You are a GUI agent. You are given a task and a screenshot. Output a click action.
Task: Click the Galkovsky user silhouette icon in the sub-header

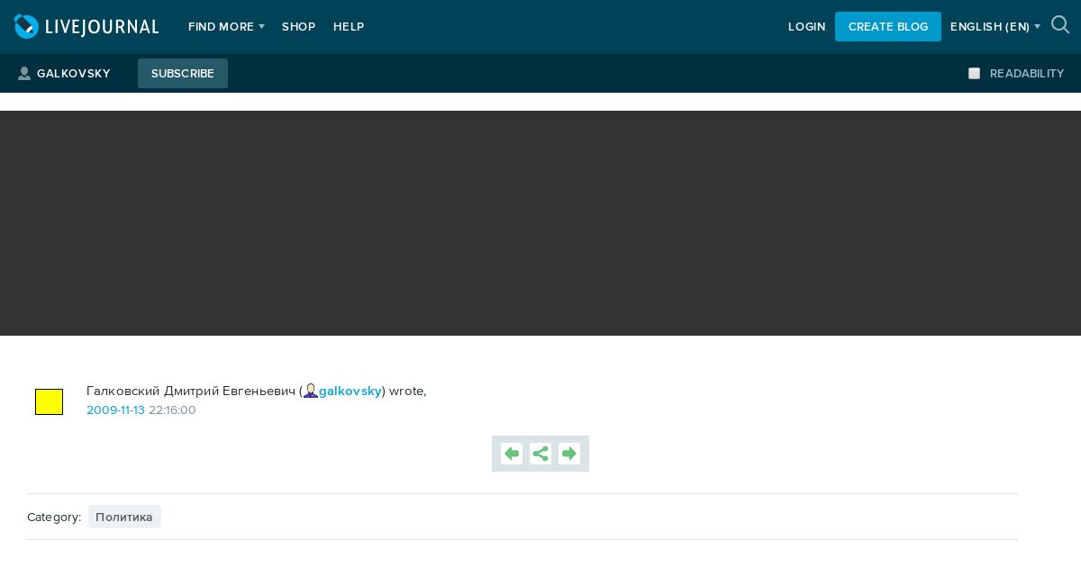24,74
